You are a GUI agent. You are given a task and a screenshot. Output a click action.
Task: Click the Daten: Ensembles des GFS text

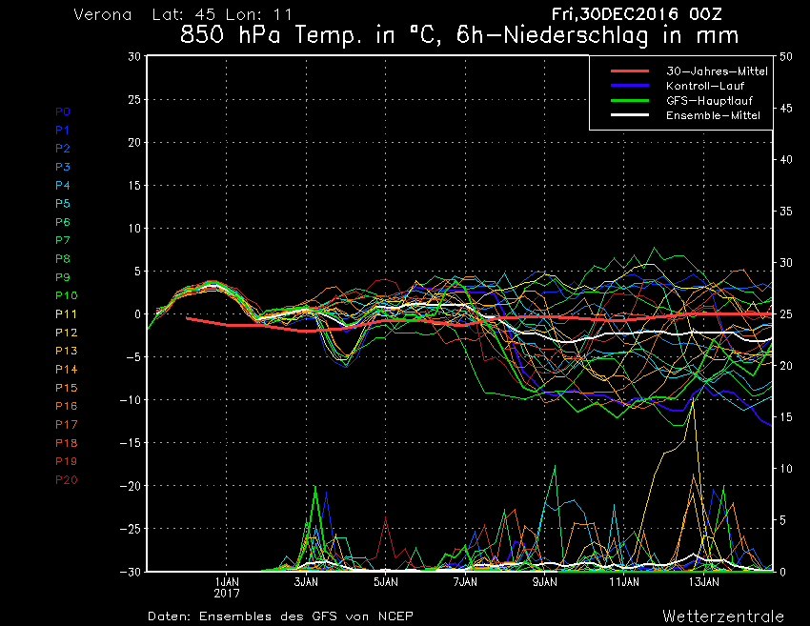[x=280, y=616]
